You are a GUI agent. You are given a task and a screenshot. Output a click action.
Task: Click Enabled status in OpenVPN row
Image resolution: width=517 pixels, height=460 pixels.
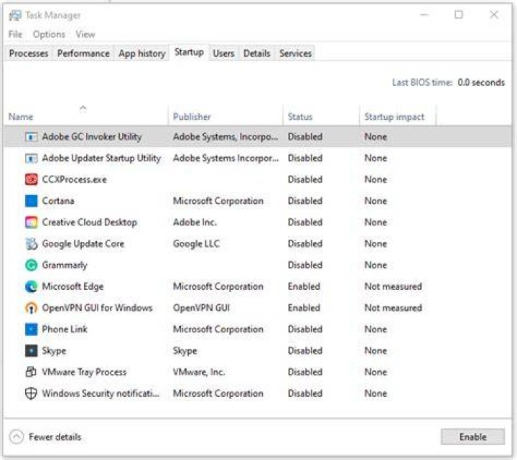coord(304,308)
